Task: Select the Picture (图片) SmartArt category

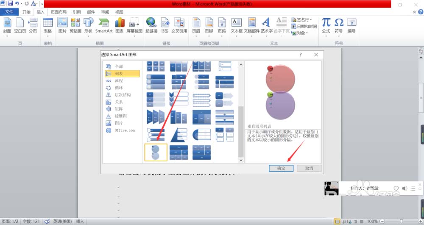Action: coord(122,123)
